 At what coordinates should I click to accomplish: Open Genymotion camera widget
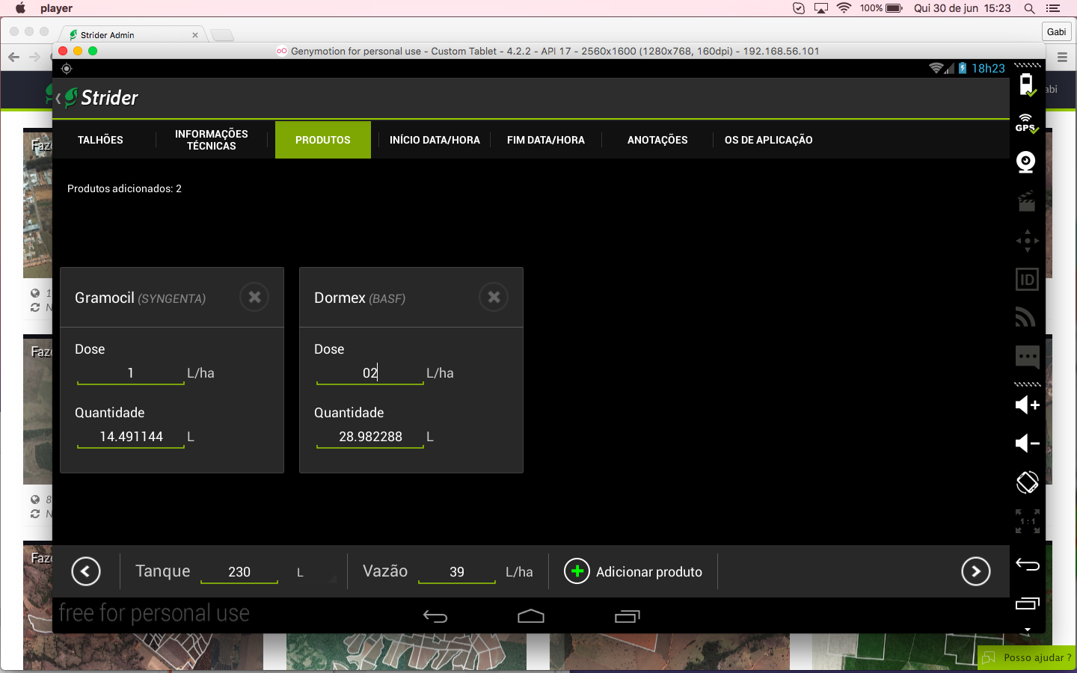[x=1026, y=162]
